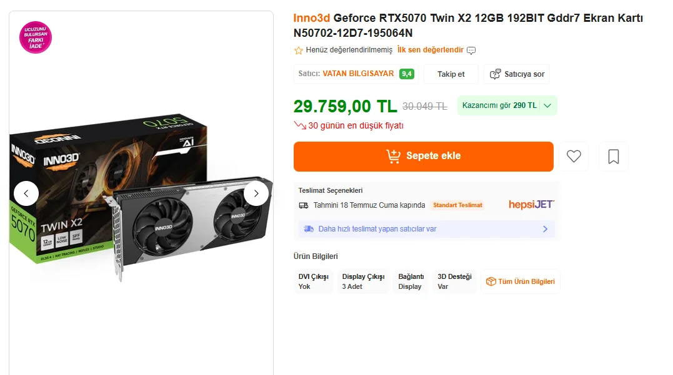Viewport: 673px width, 375px height.
Task: Save product using the bookmark icon
Action: 614,157
